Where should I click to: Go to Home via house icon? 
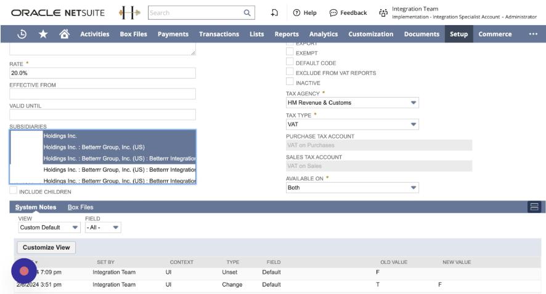pos(63,34)
